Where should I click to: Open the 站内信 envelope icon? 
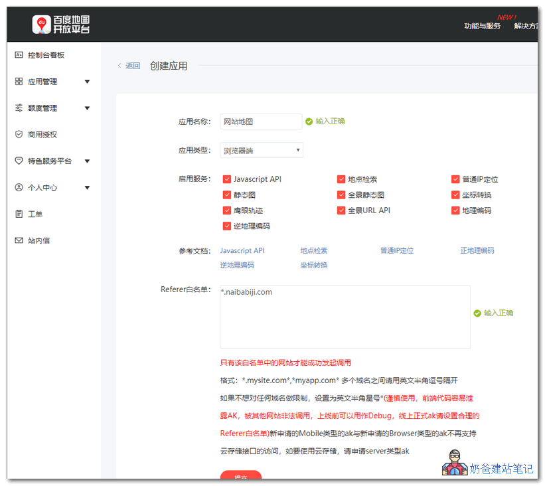(19, 240)
